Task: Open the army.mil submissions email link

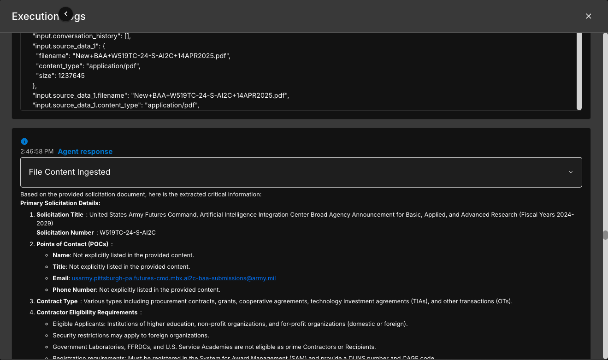Action: click(173, 278)
